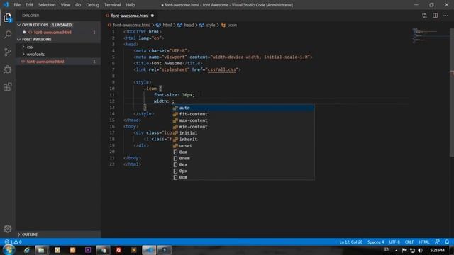Collapse the Open Editors section
This screenshot has height=255, width=454.
click(58, 25)
